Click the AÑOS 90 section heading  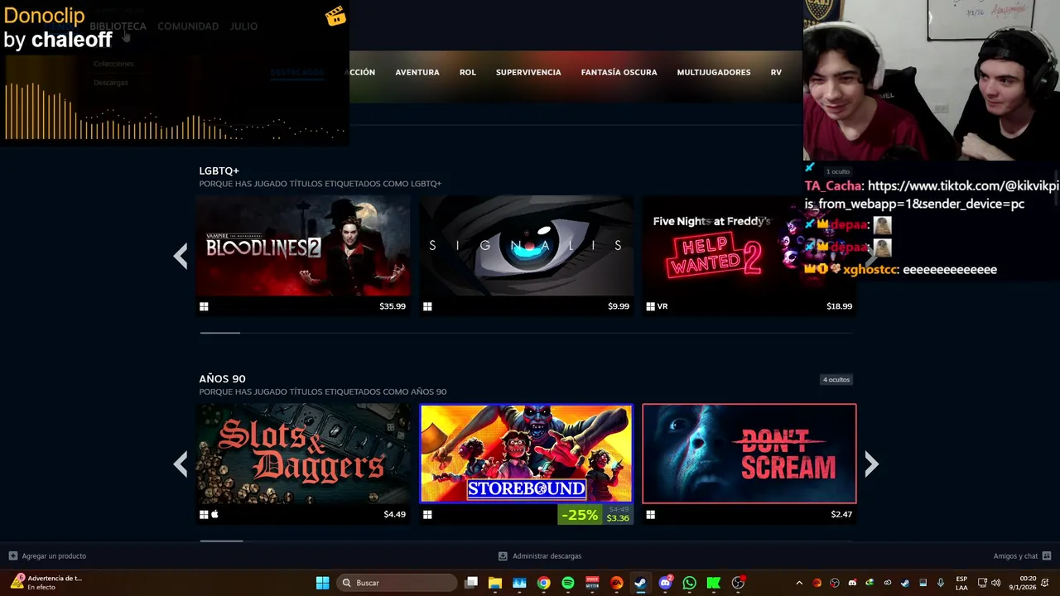222,378
